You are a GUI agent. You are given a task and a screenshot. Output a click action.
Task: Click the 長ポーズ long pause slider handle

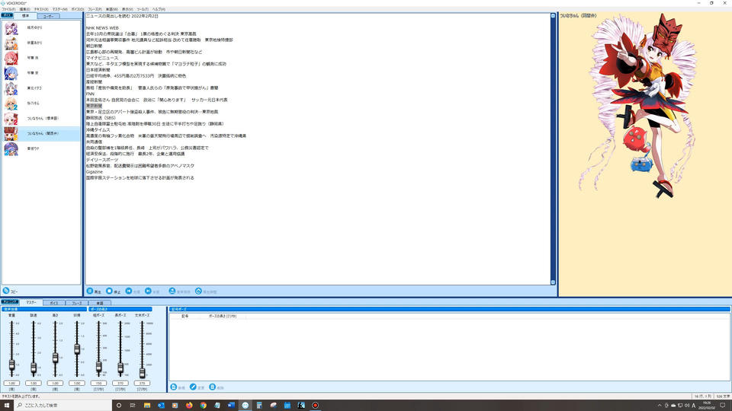click(x=120, y=368)
